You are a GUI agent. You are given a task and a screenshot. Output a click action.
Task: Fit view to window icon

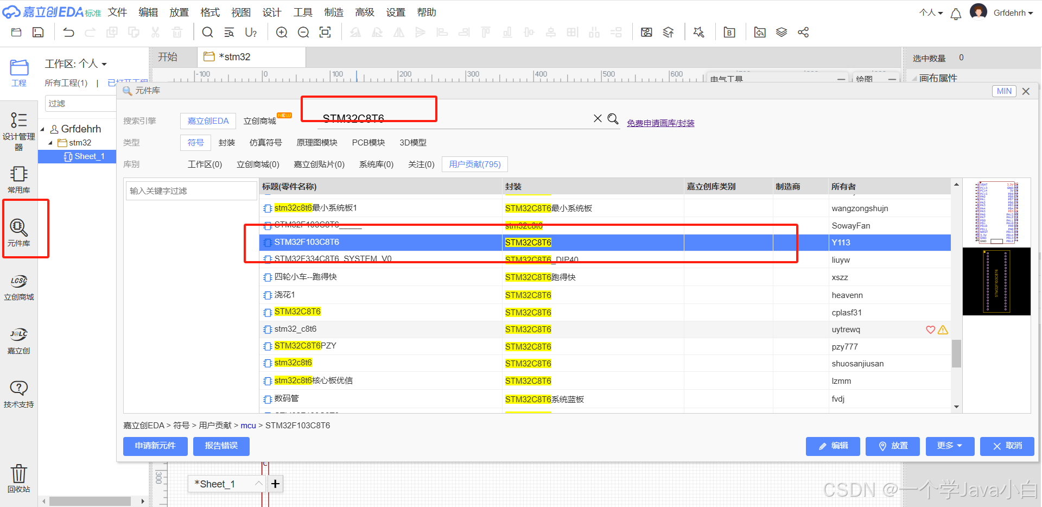tap(325, 33)
